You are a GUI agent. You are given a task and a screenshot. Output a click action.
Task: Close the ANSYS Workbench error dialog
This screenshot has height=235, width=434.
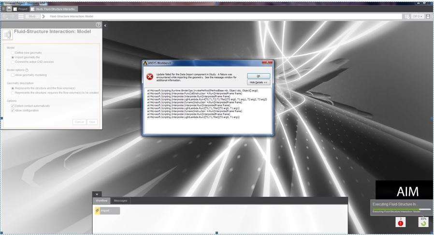tap(268, 63)
